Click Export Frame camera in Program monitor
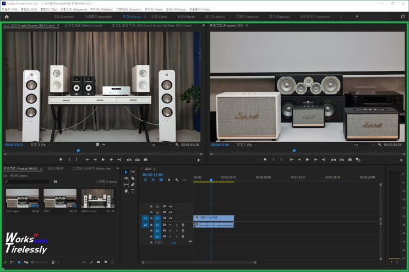Viewport: 409px width, 272px height. tap(350, 159)
